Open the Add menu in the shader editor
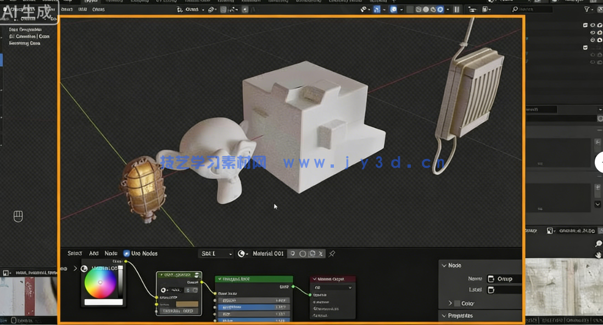Image resolution: width=603 pixels, height=325 pixels. 93,253
